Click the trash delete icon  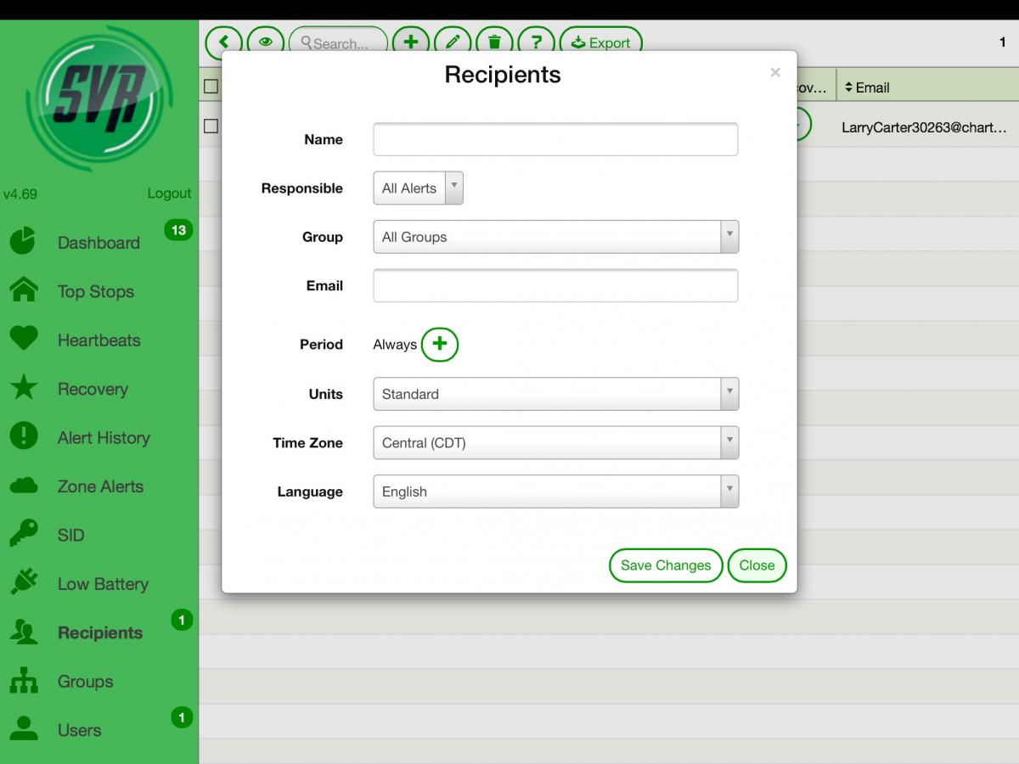pos(494,42)
